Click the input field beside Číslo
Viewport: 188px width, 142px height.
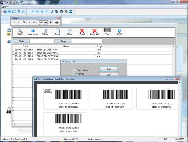42,41
